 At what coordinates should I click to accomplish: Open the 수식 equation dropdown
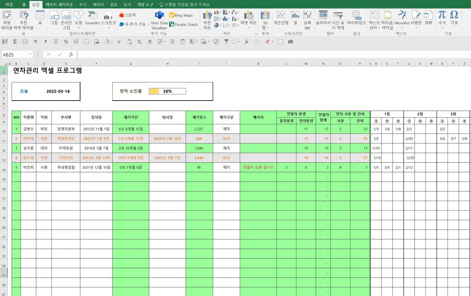click(442, 28)
